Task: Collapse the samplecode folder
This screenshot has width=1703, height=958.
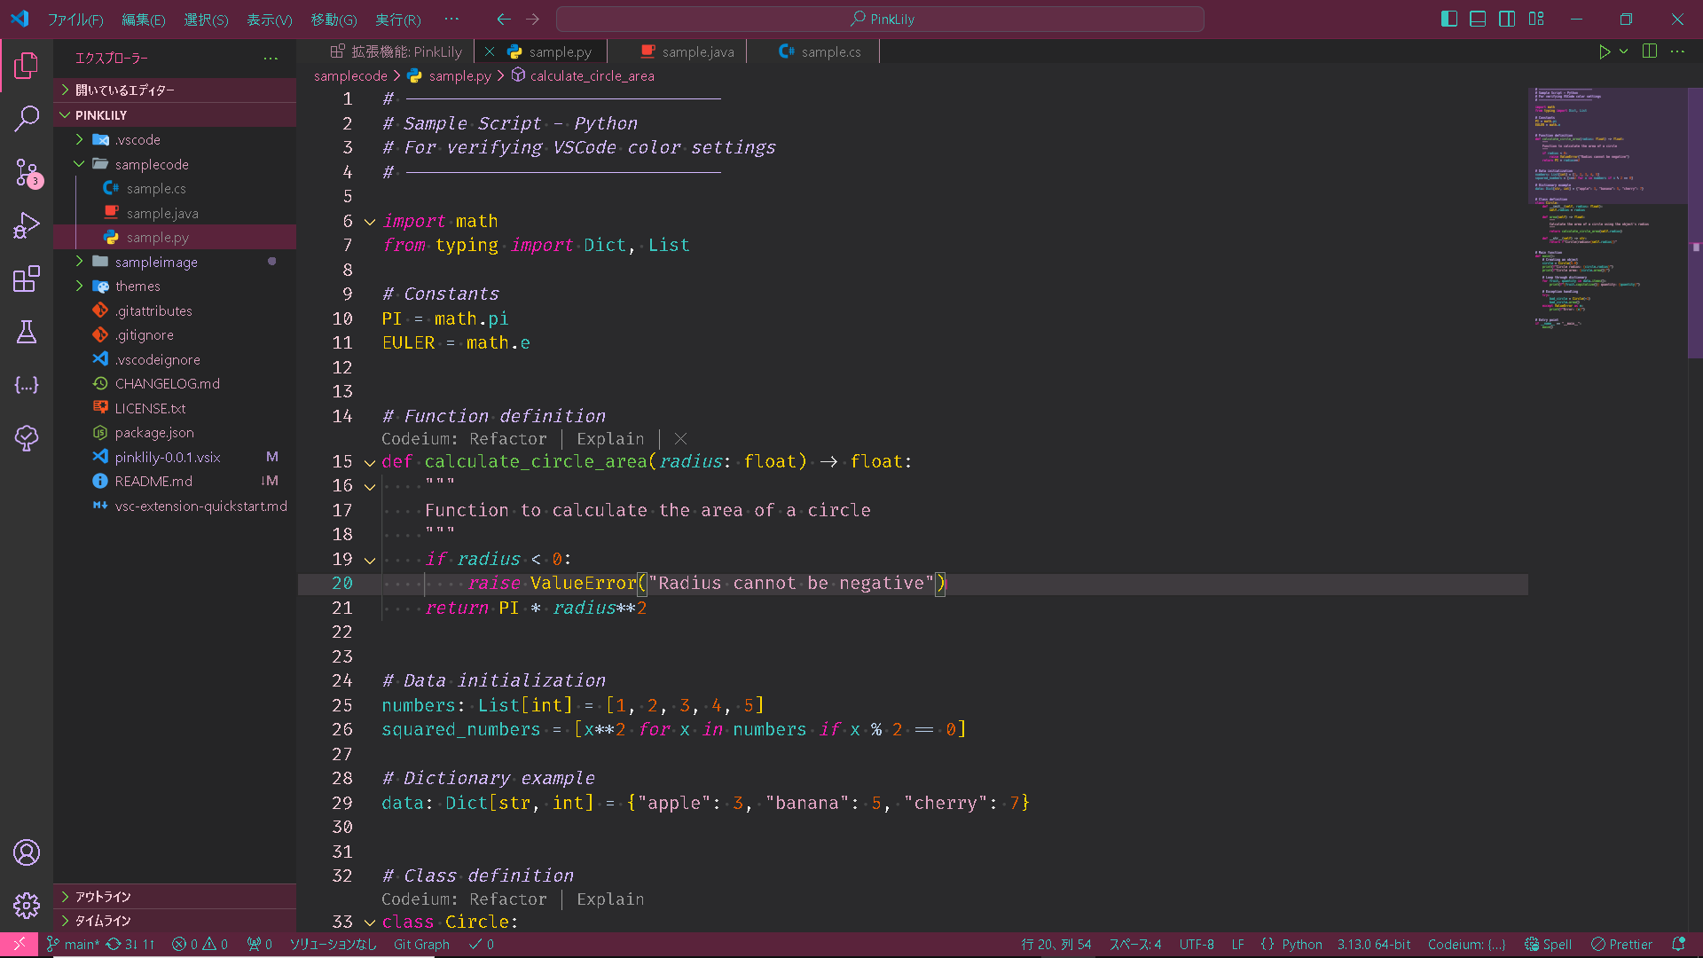Action: click(151, 164)
